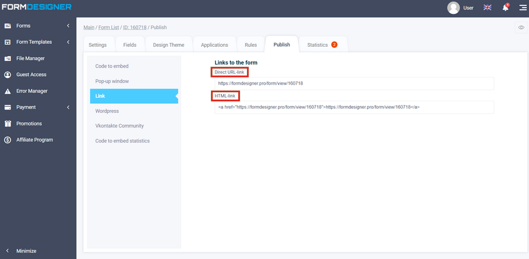
Task: Select Code to embed option
Action: (x=112, y=66)
